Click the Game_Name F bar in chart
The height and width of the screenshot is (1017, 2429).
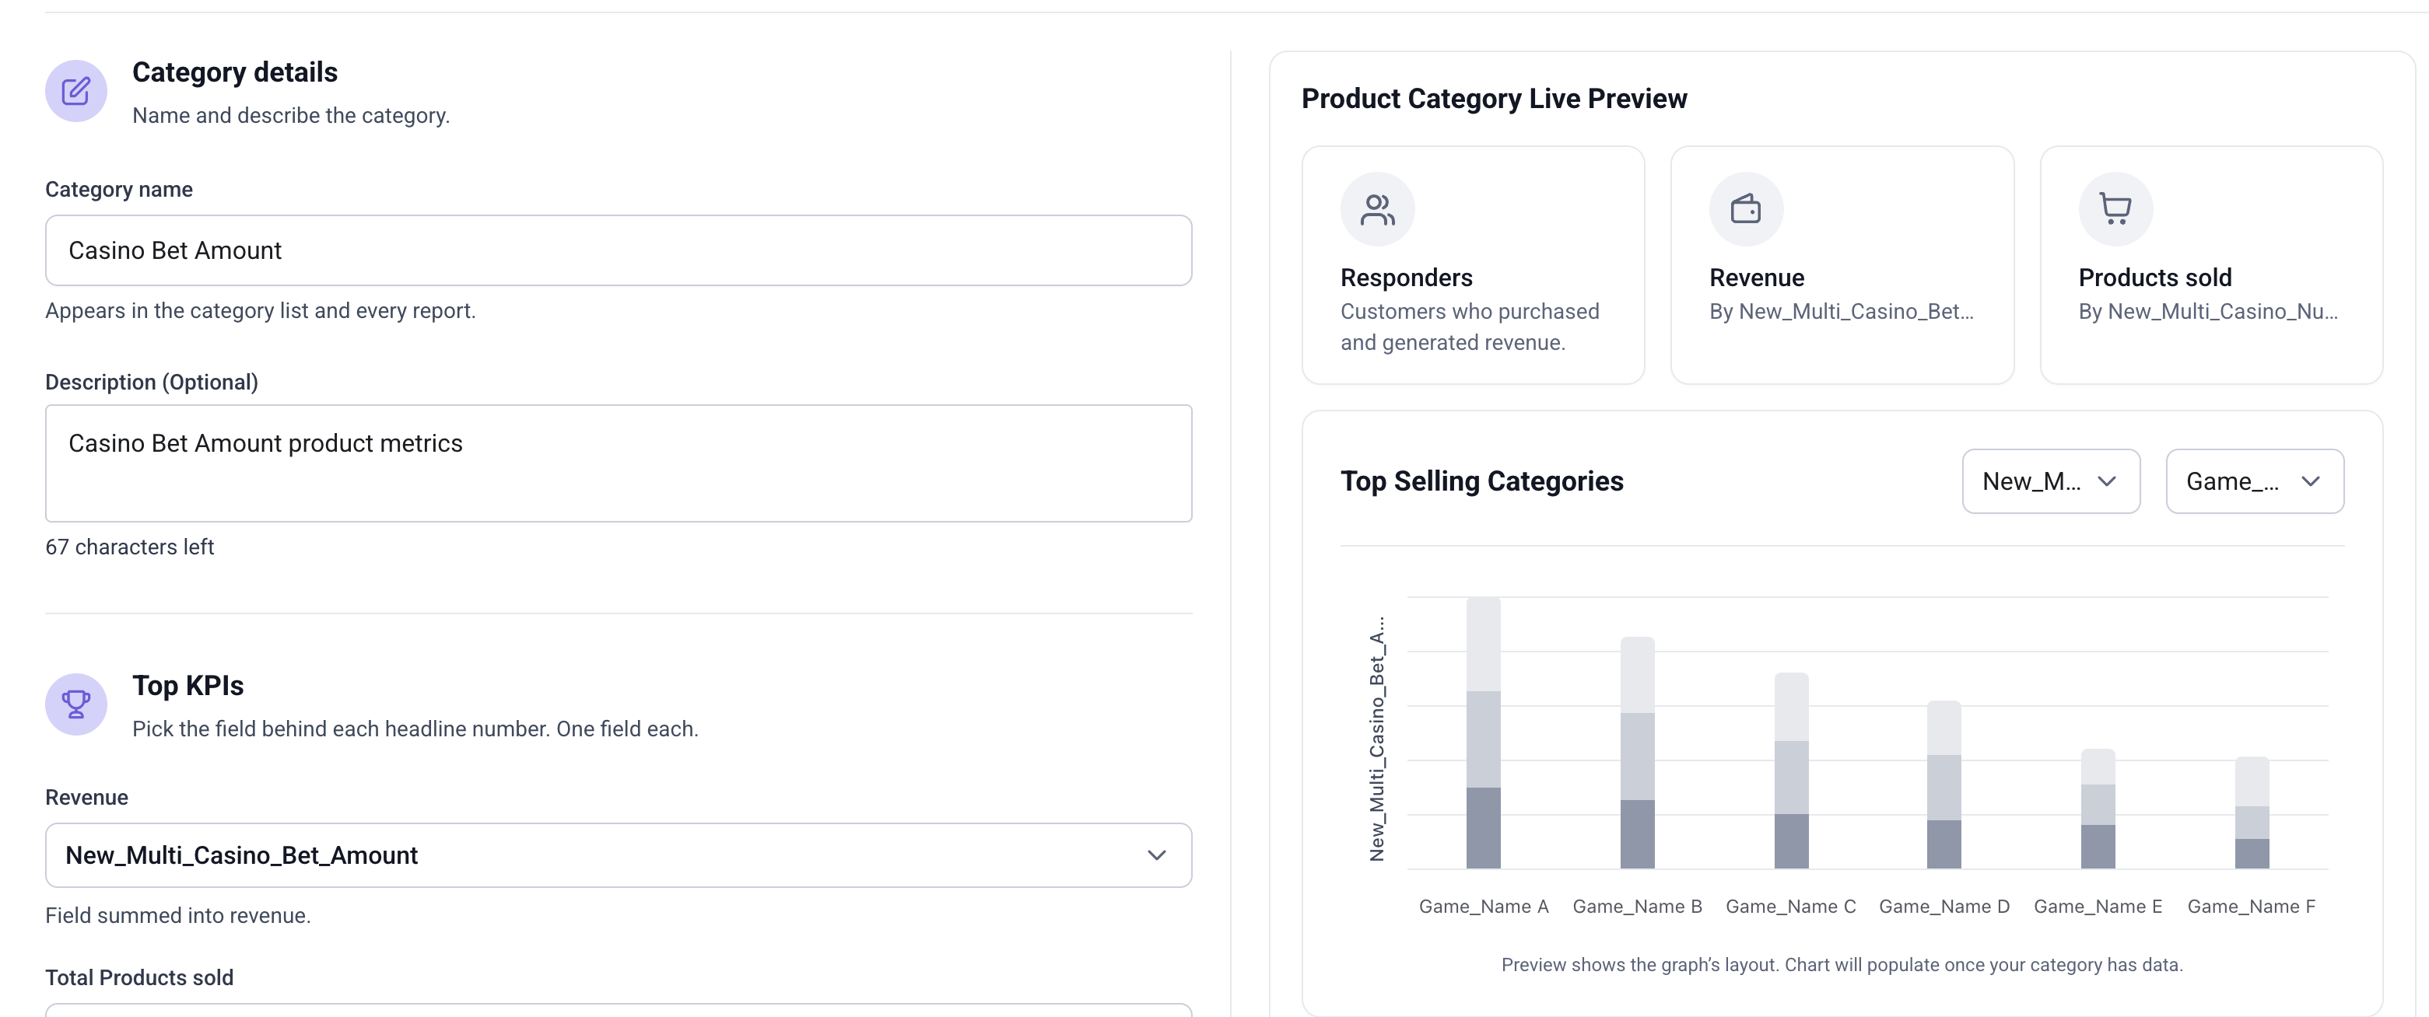[x=2252, y=813]
